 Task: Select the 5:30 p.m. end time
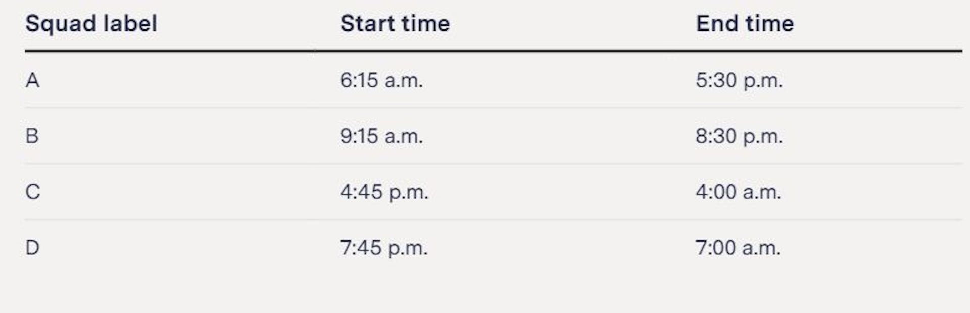point(739,80)
